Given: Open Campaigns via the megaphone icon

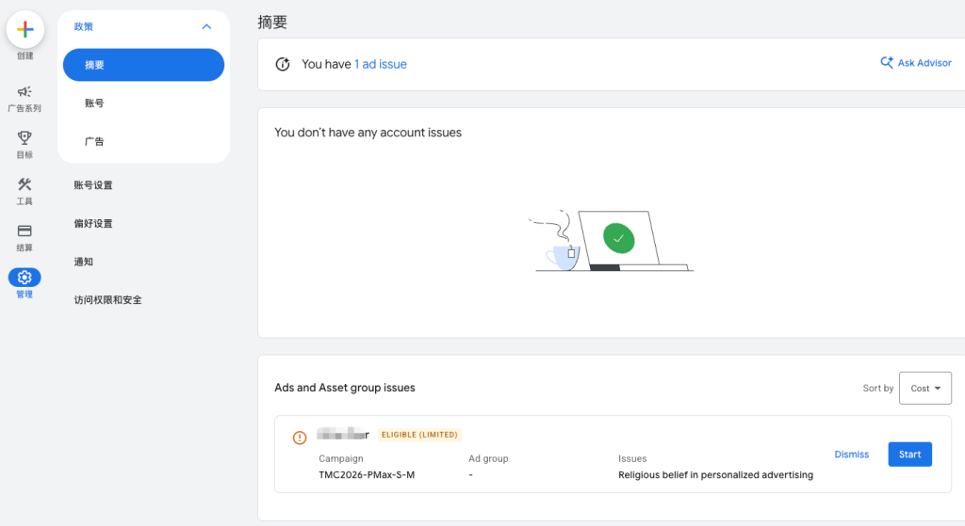Looking at the screenshot, I should click(x=25, y=92).
